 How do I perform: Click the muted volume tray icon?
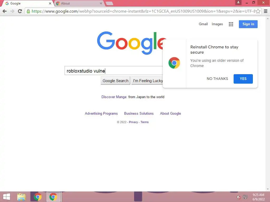[238, 197]
